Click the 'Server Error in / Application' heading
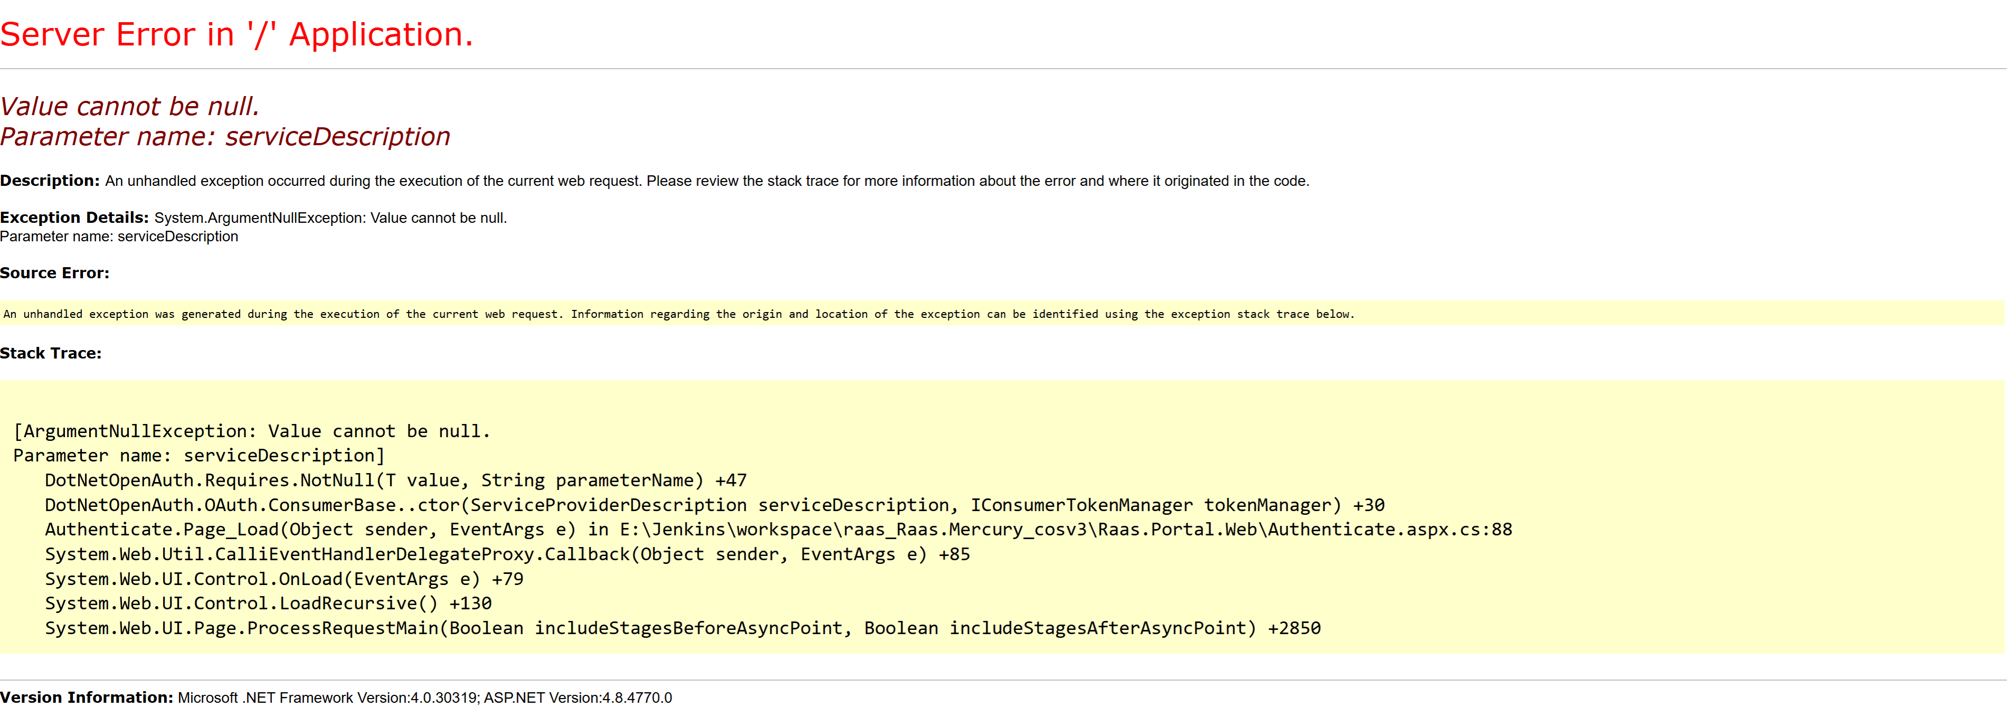 coord(237,35)
